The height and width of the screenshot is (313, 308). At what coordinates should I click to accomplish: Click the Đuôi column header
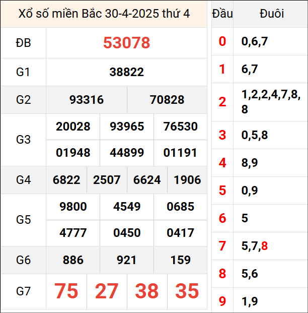coord(271,14)
